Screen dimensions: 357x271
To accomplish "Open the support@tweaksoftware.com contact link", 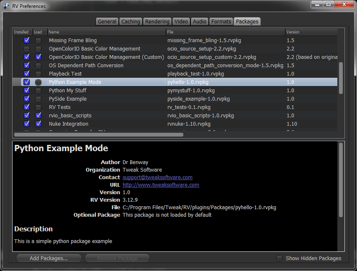I will [x=157, y=177].
